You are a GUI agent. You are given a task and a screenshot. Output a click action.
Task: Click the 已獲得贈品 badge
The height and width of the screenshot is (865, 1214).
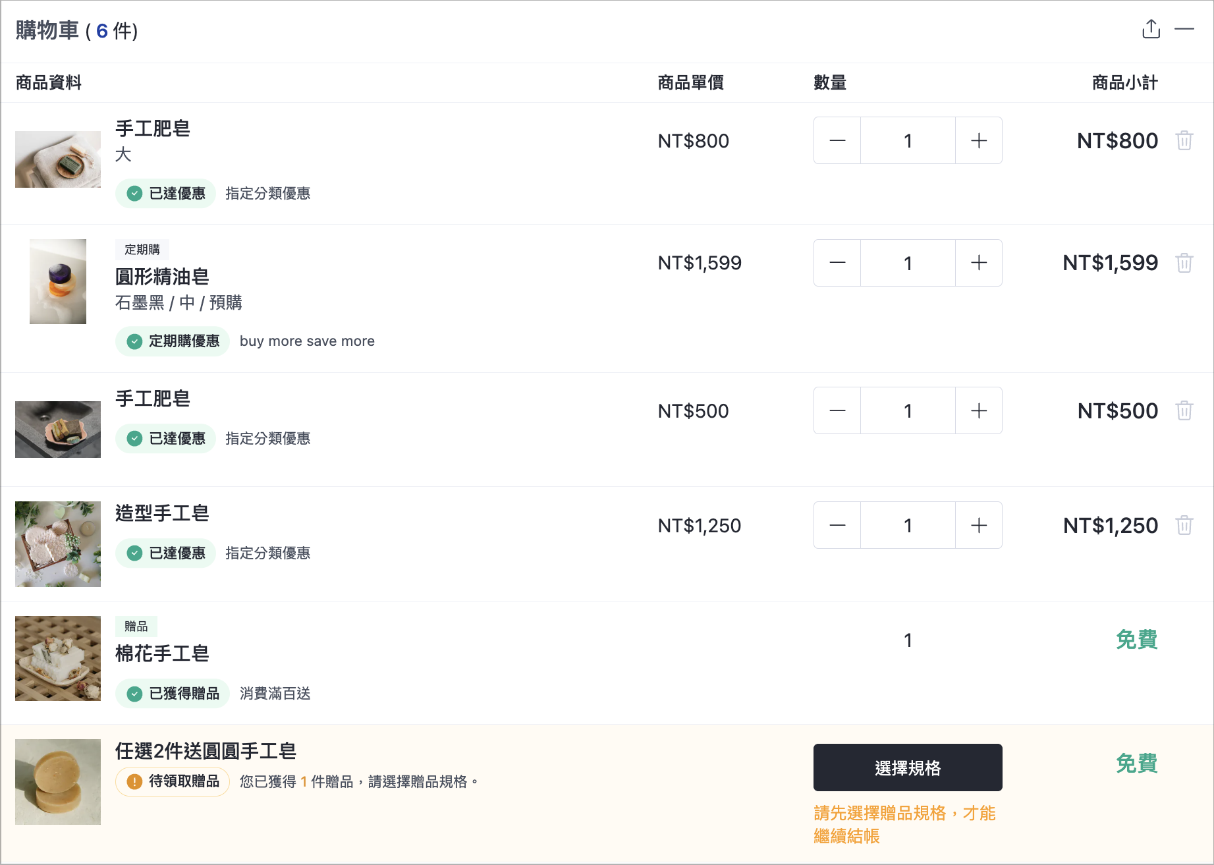tap(173, 694)
